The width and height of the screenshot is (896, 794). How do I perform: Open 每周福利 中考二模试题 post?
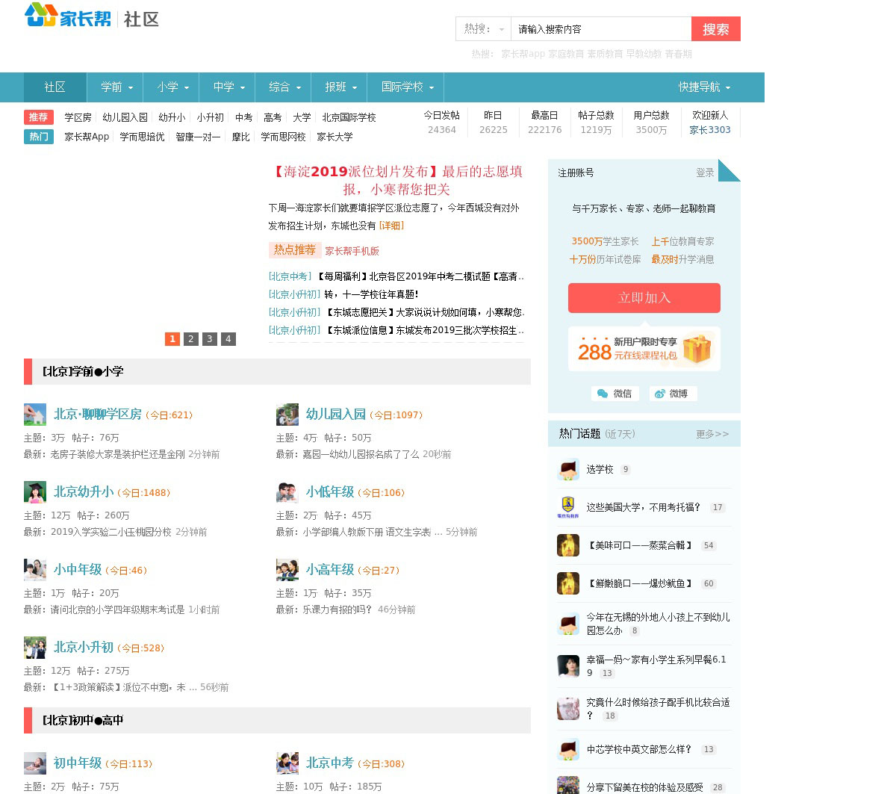pyautogui.click(x=421, y=276)
